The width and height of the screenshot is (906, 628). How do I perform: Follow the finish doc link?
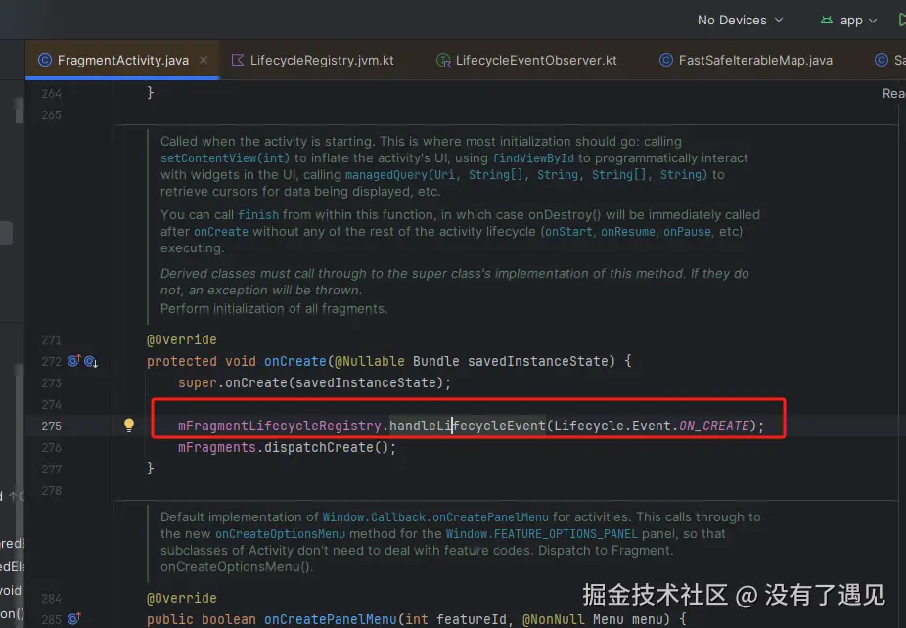pos(258,215)
